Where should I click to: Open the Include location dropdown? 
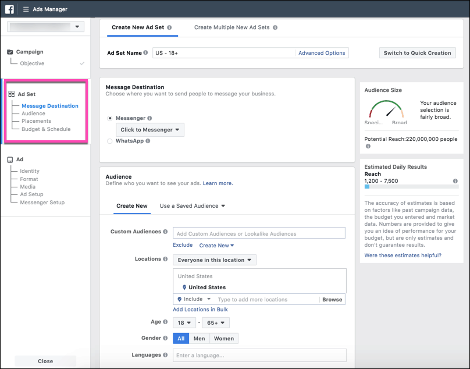194,299
